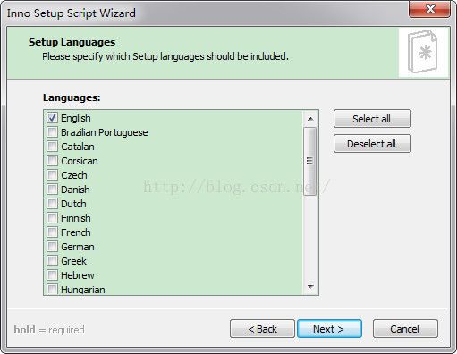Image resolution: width=457 pixels, height=354 pixels.
Task: Enable the French language checkbox
Action: coord(52,232)
